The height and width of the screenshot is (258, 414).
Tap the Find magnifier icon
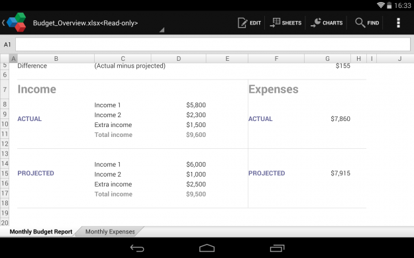[360, 22]
